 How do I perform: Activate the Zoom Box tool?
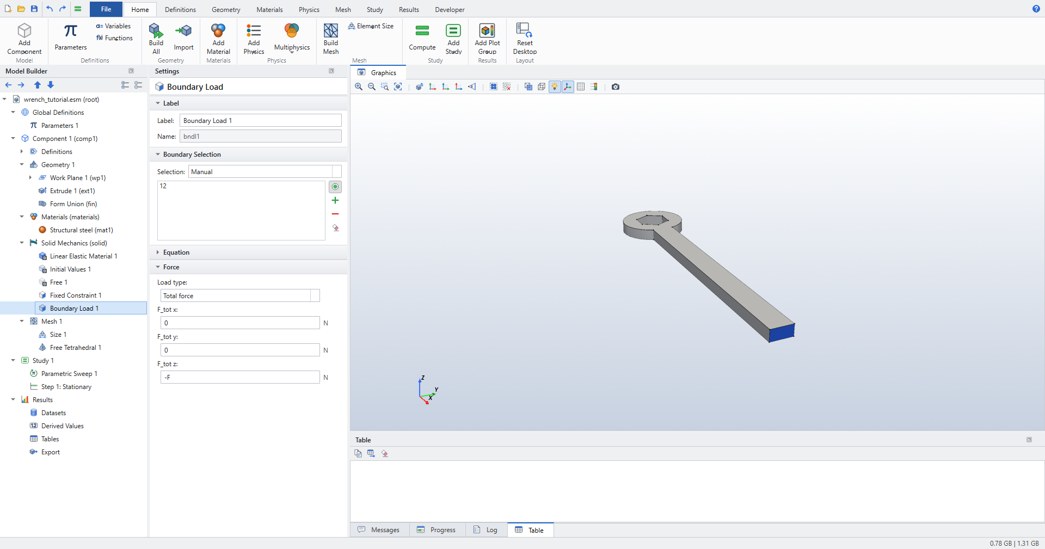(x=385, y=87)
